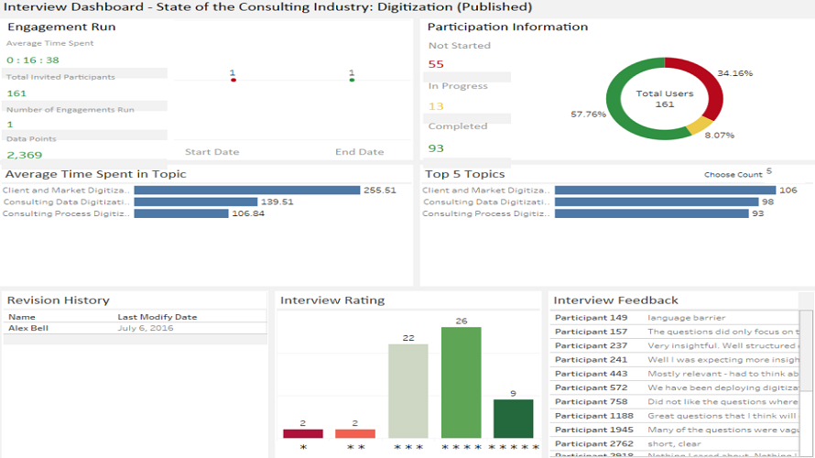Click the five-star rating bar with 9
Viewport: 815px width, 458px height.
pos(513,419)
